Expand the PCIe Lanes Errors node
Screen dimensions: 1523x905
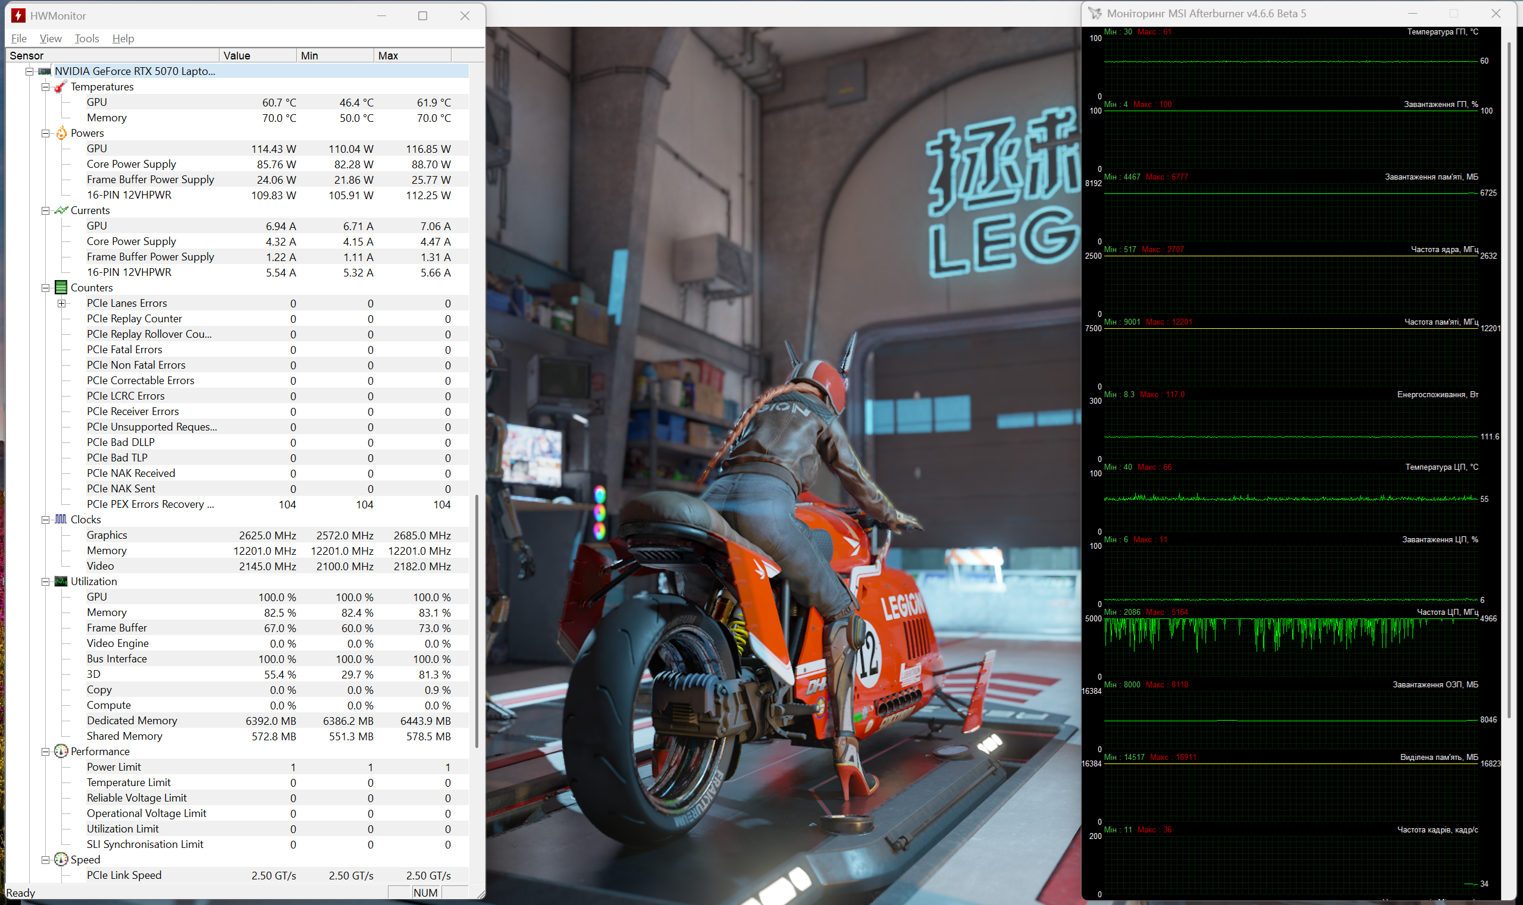(62, 303)
